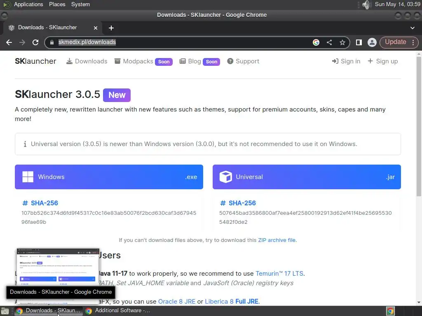This screenshot has width=422, height=316.
Task: Click the show desktop icon in bottom panel
Action: coord(5,311)
